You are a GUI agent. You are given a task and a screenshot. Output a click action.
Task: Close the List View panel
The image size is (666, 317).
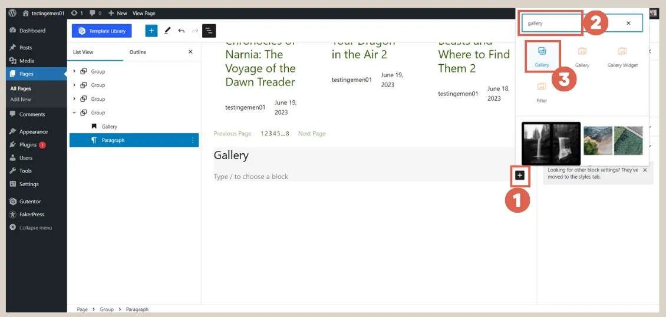pyautogui.click(x=190, y=52)
